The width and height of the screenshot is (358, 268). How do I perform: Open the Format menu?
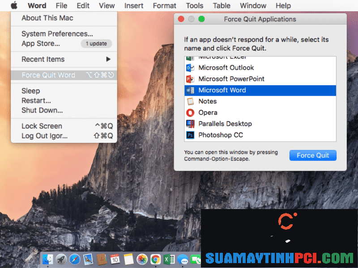coord(164,5)
